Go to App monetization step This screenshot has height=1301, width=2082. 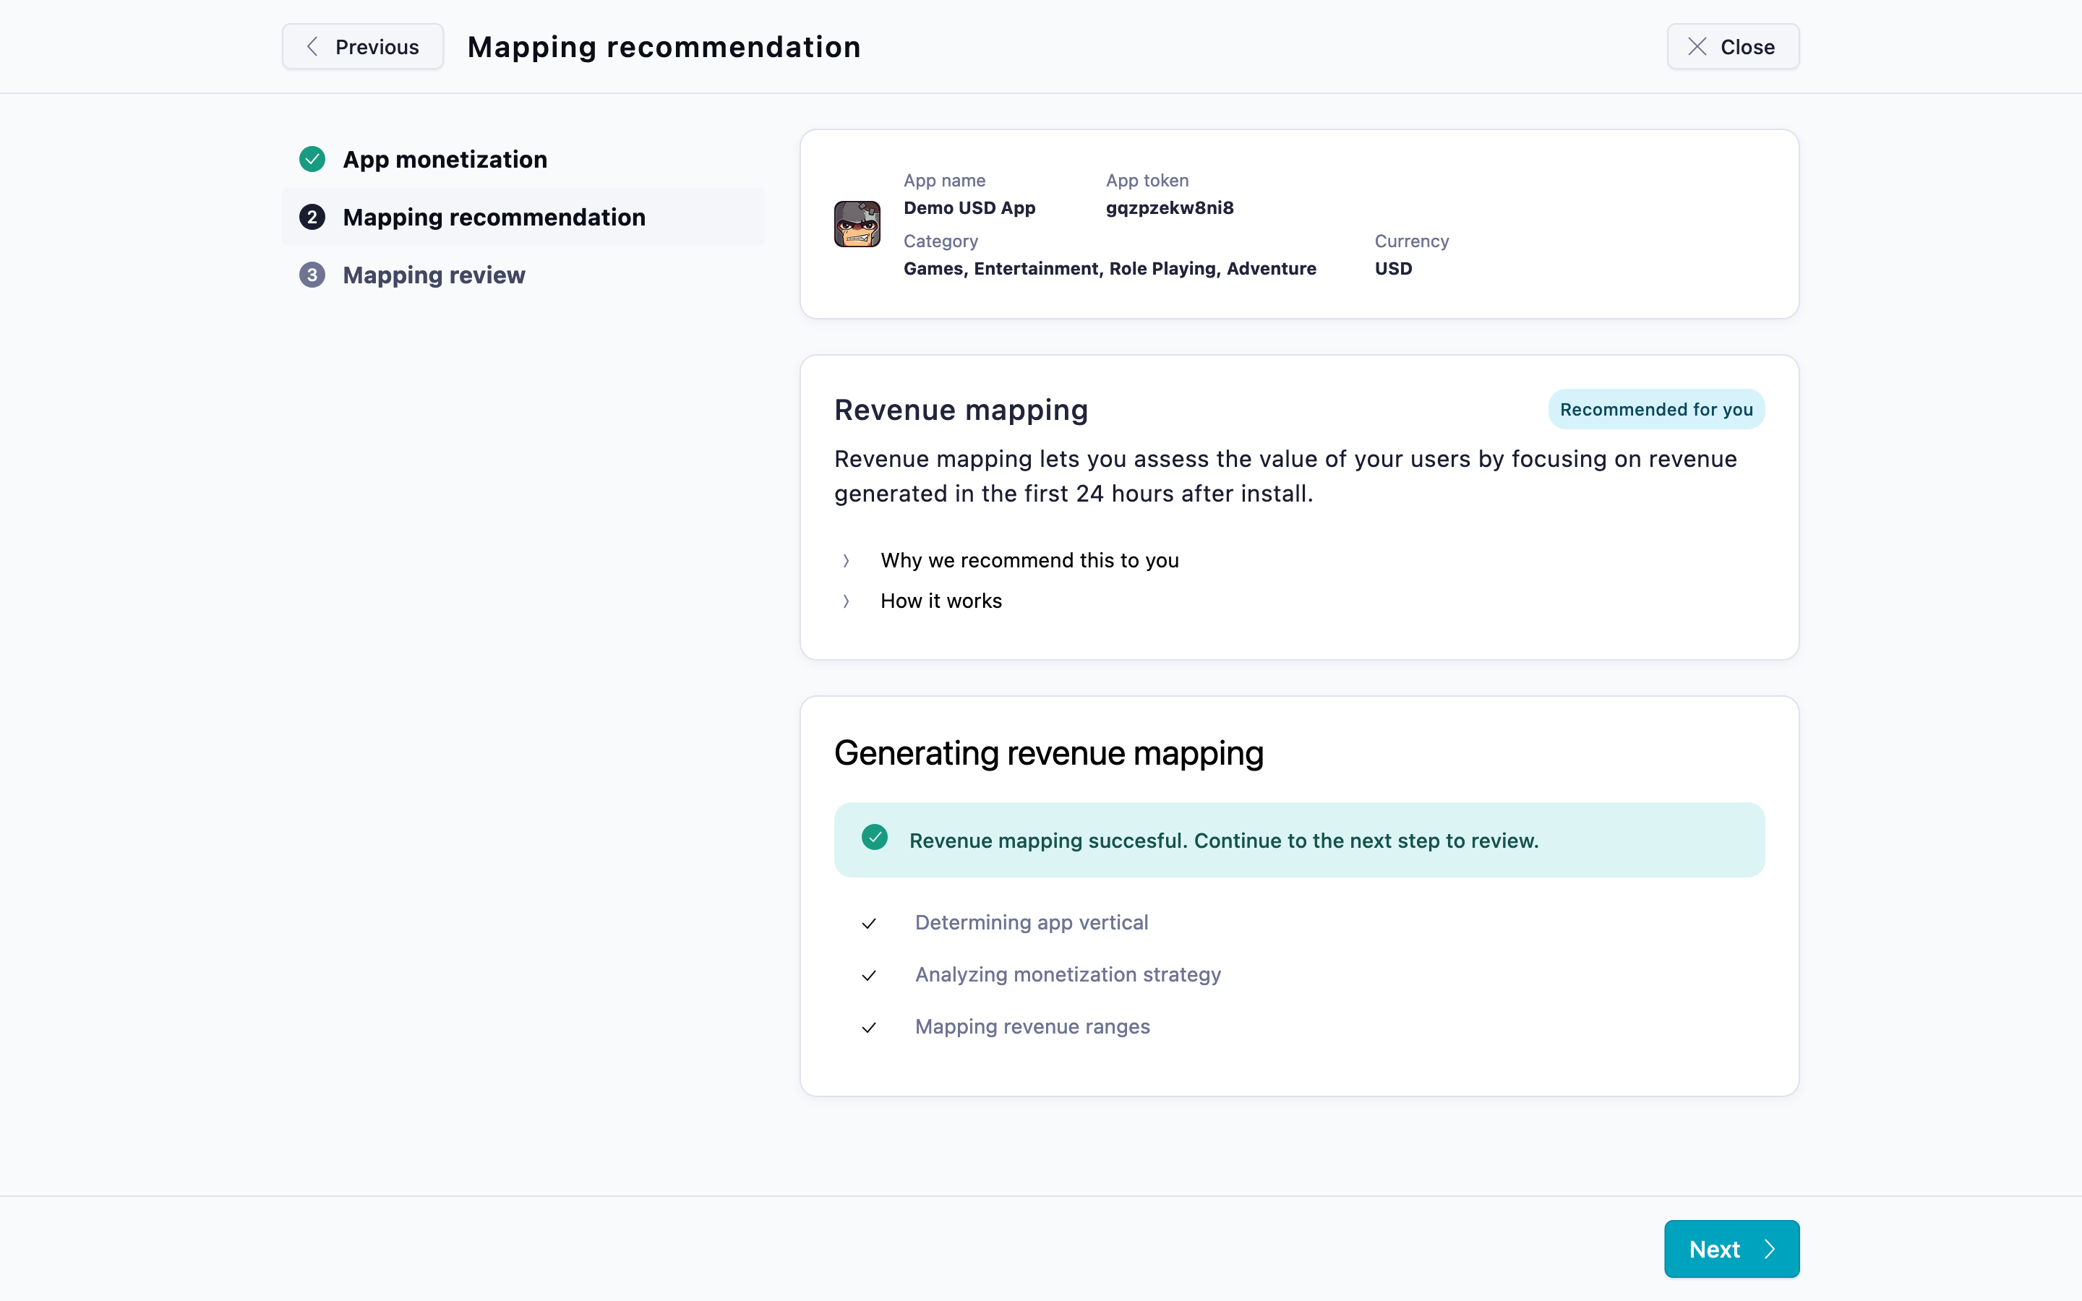point(444,159)
